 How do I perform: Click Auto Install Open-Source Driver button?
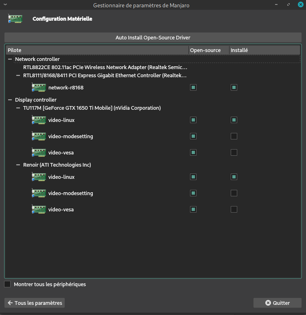pos(153,37)
